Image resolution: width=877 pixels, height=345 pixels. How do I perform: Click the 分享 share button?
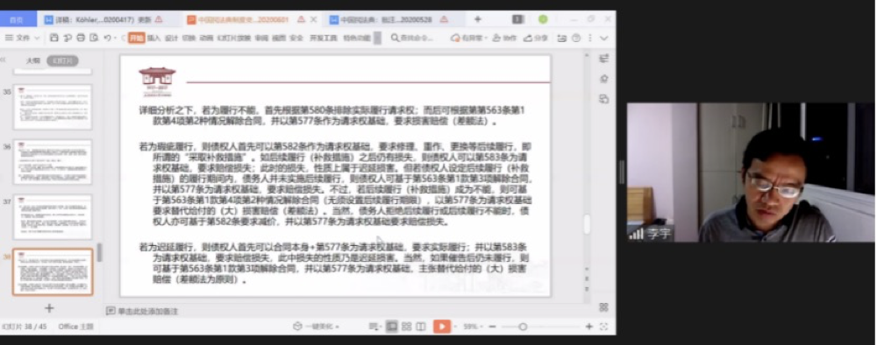click(536, 38)
